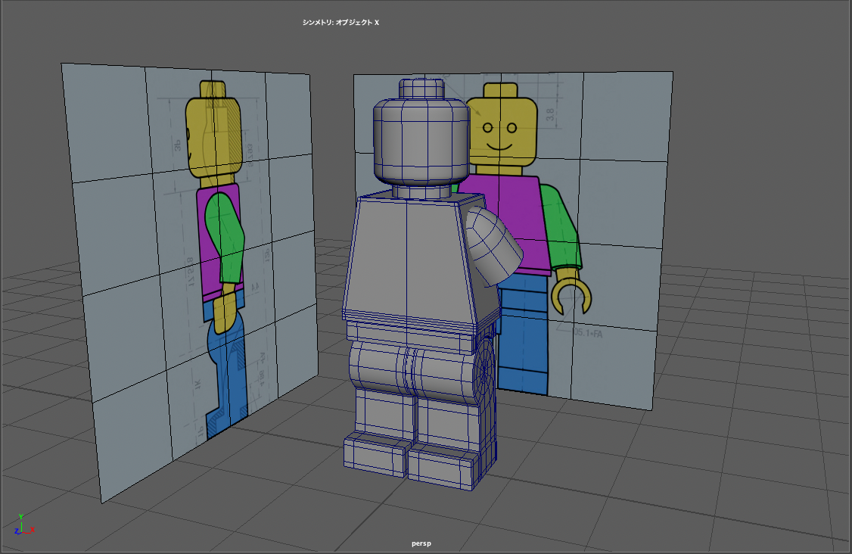Viewport: 852px width, 554px height.
Task: Select the gray model's circular hip joint
Action: click(483, 372)
